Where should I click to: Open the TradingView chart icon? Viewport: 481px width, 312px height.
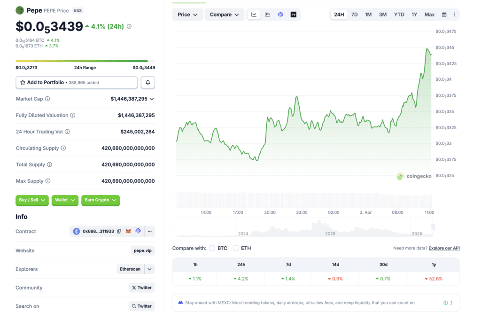click(x=294, y=15)
